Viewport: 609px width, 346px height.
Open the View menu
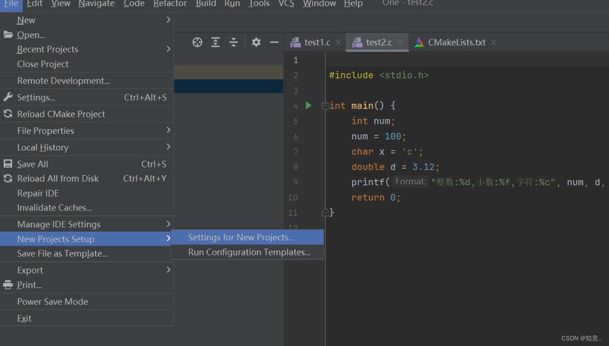pyautogui.click(x=61, y=3)
